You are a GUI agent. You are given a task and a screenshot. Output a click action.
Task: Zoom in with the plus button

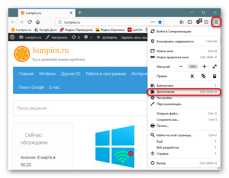[x=204, y=67]
